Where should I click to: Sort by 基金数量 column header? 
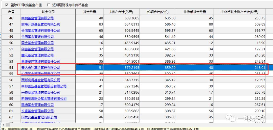pyautogui.click(x=89, y=12)
